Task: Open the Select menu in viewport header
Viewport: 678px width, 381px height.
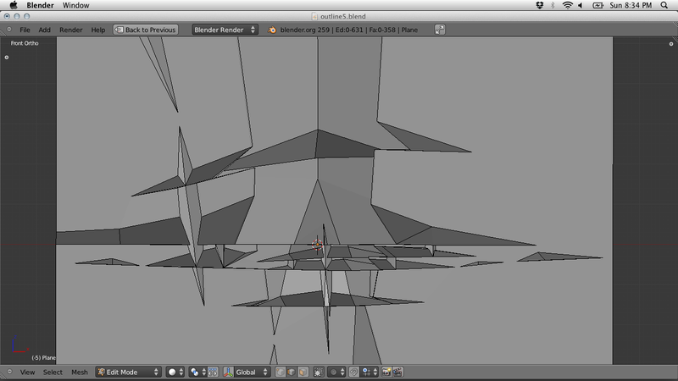Action: tap(53, 372)
